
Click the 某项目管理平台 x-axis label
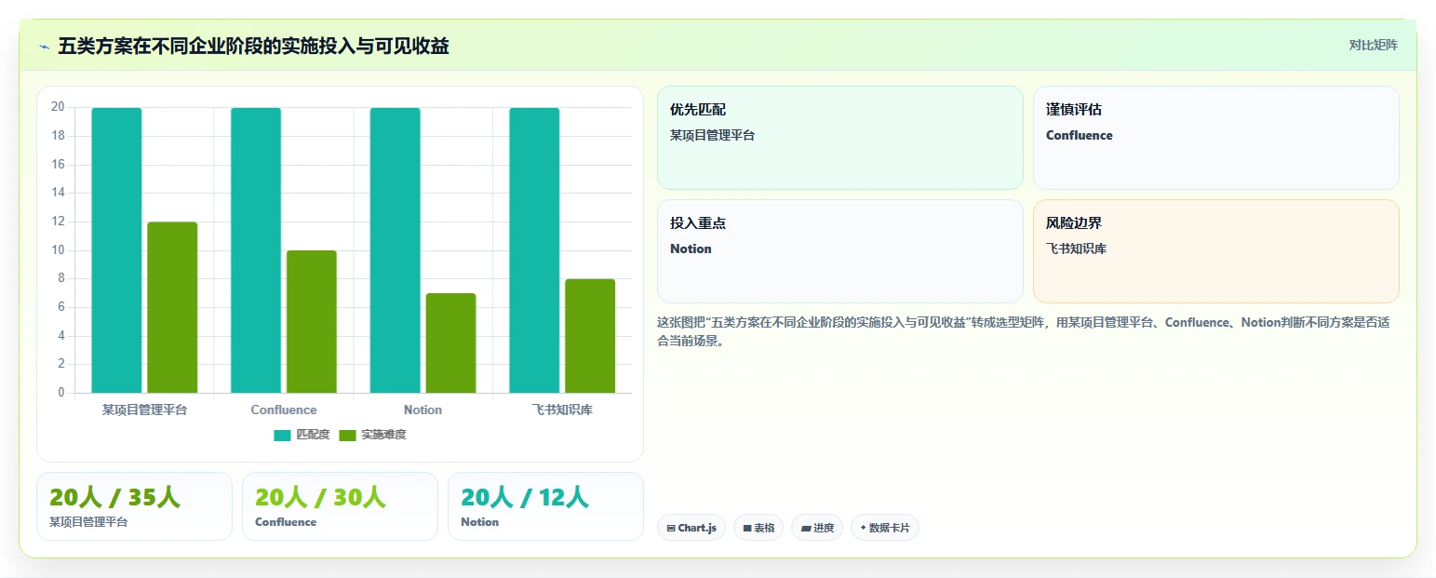[144, 410]
